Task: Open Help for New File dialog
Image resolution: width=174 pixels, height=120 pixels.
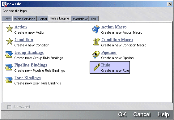Action: (163, 114)
